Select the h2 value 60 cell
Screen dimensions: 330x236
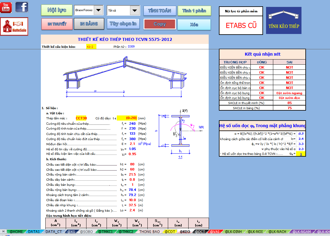[132, 169]
